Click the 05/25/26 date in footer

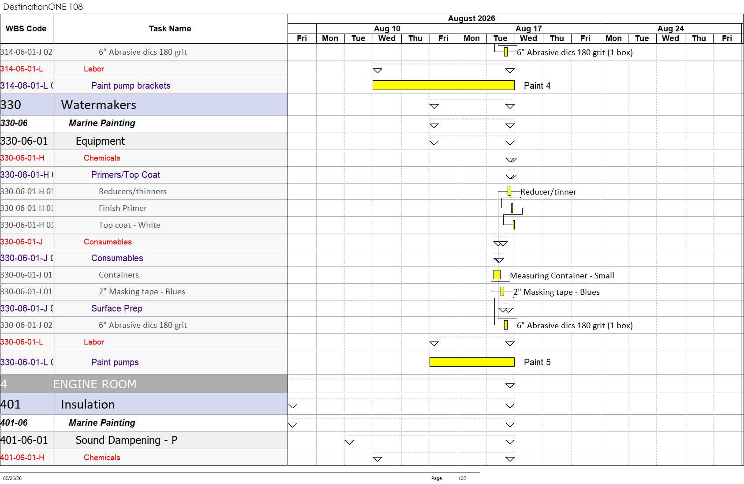(x=12, y=478)
